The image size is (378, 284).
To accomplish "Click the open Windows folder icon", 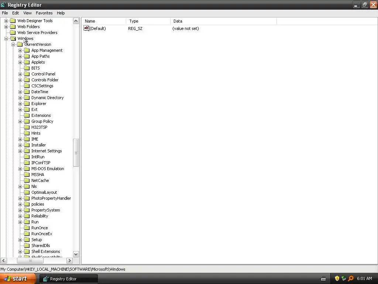I will [13, 38].
